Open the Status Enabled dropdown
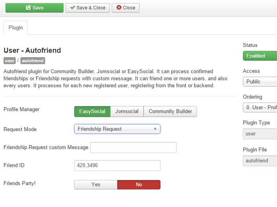The height and width of the screenshot is (207, 277). [x=260, y=56]
